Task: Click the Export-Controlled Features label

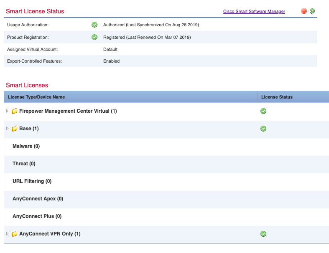Action: click(x=34, y=61)
